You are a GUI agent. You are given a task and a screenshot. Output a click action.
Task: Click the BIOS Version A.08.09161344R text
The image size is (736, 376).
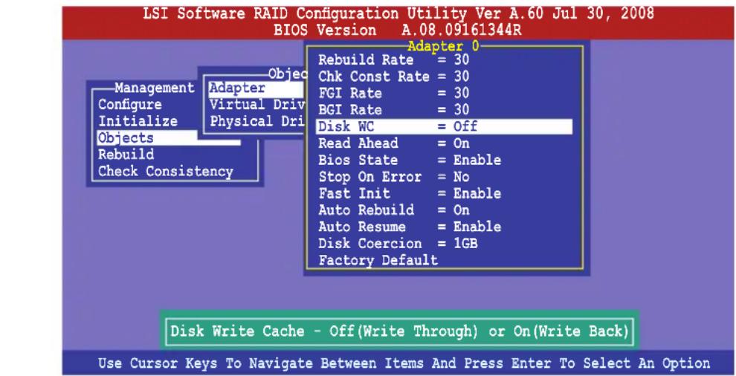click(x=398, y=30)
